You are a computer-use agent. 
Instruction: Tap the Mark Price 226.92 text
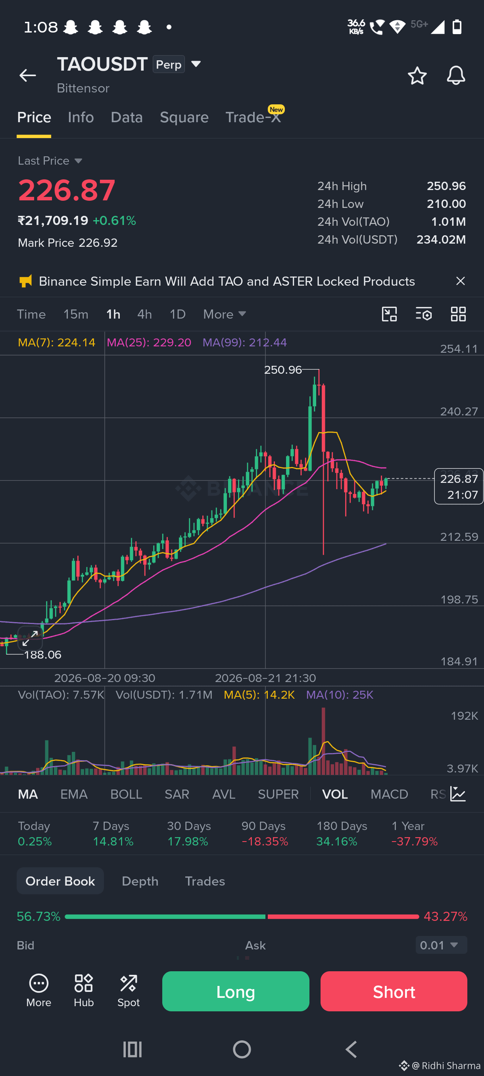pyautogui.click(x=68, y=243)
